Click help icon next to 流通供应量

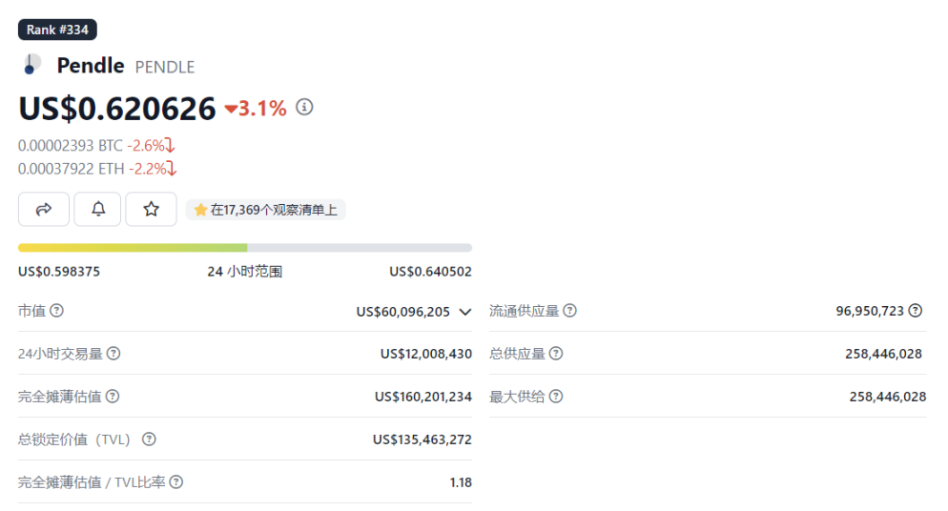tap(569, 311)
